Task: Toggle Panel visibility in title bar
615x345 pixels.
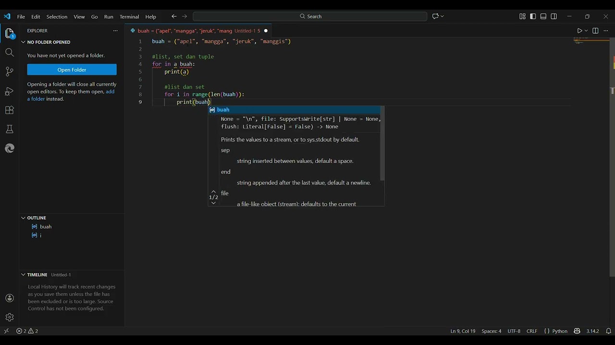Action: click(x=543, y=16)
